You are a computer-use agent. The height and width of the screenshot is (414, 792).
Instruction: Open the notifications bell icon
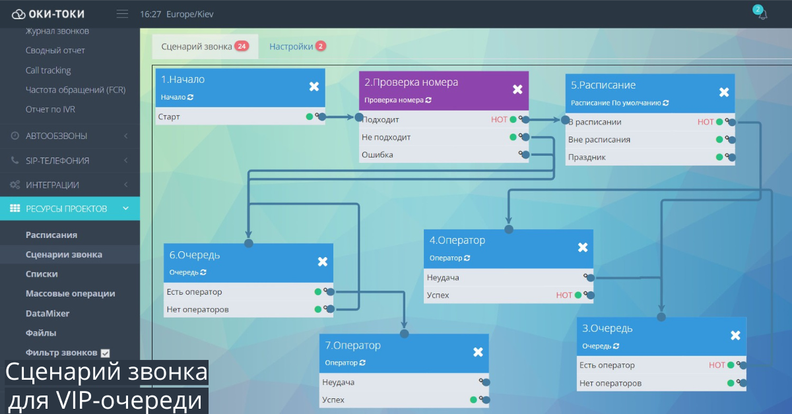pos(762,15)
